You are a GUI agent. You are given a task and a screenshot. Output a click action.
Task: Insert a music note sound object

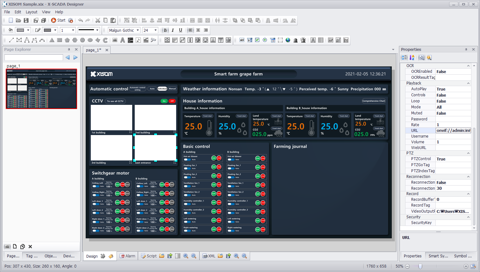coord(138,40)
